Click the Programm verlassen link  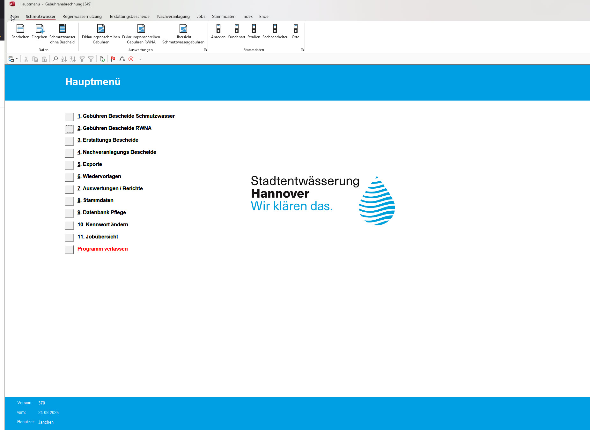click(102, 249)
